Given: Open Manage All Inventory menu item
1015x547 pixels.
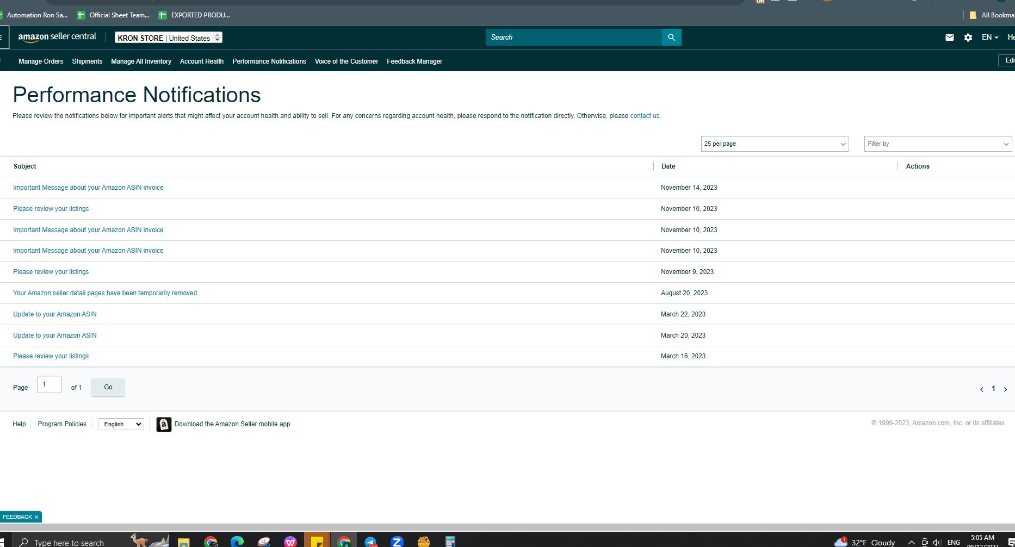Looking at the screenshot, I should (141, 61).
